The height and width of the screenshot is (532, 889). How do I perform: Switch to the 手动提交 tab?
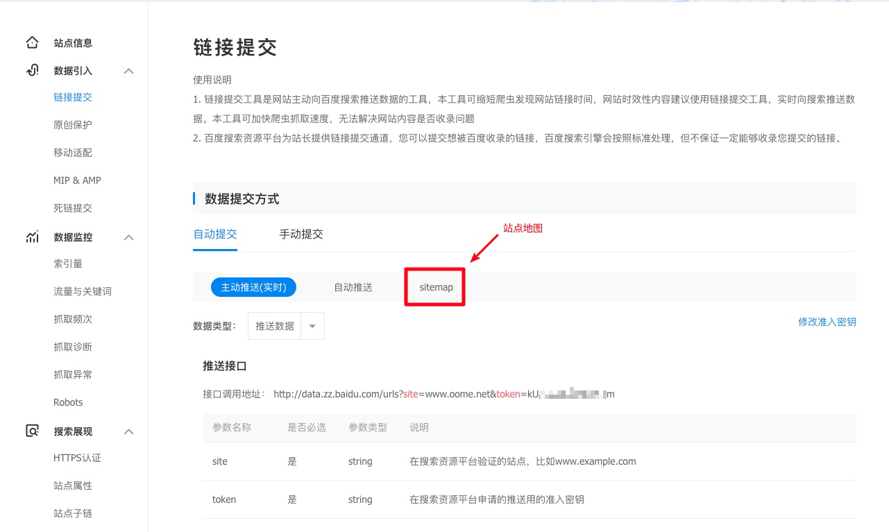(x=300, y=234)
